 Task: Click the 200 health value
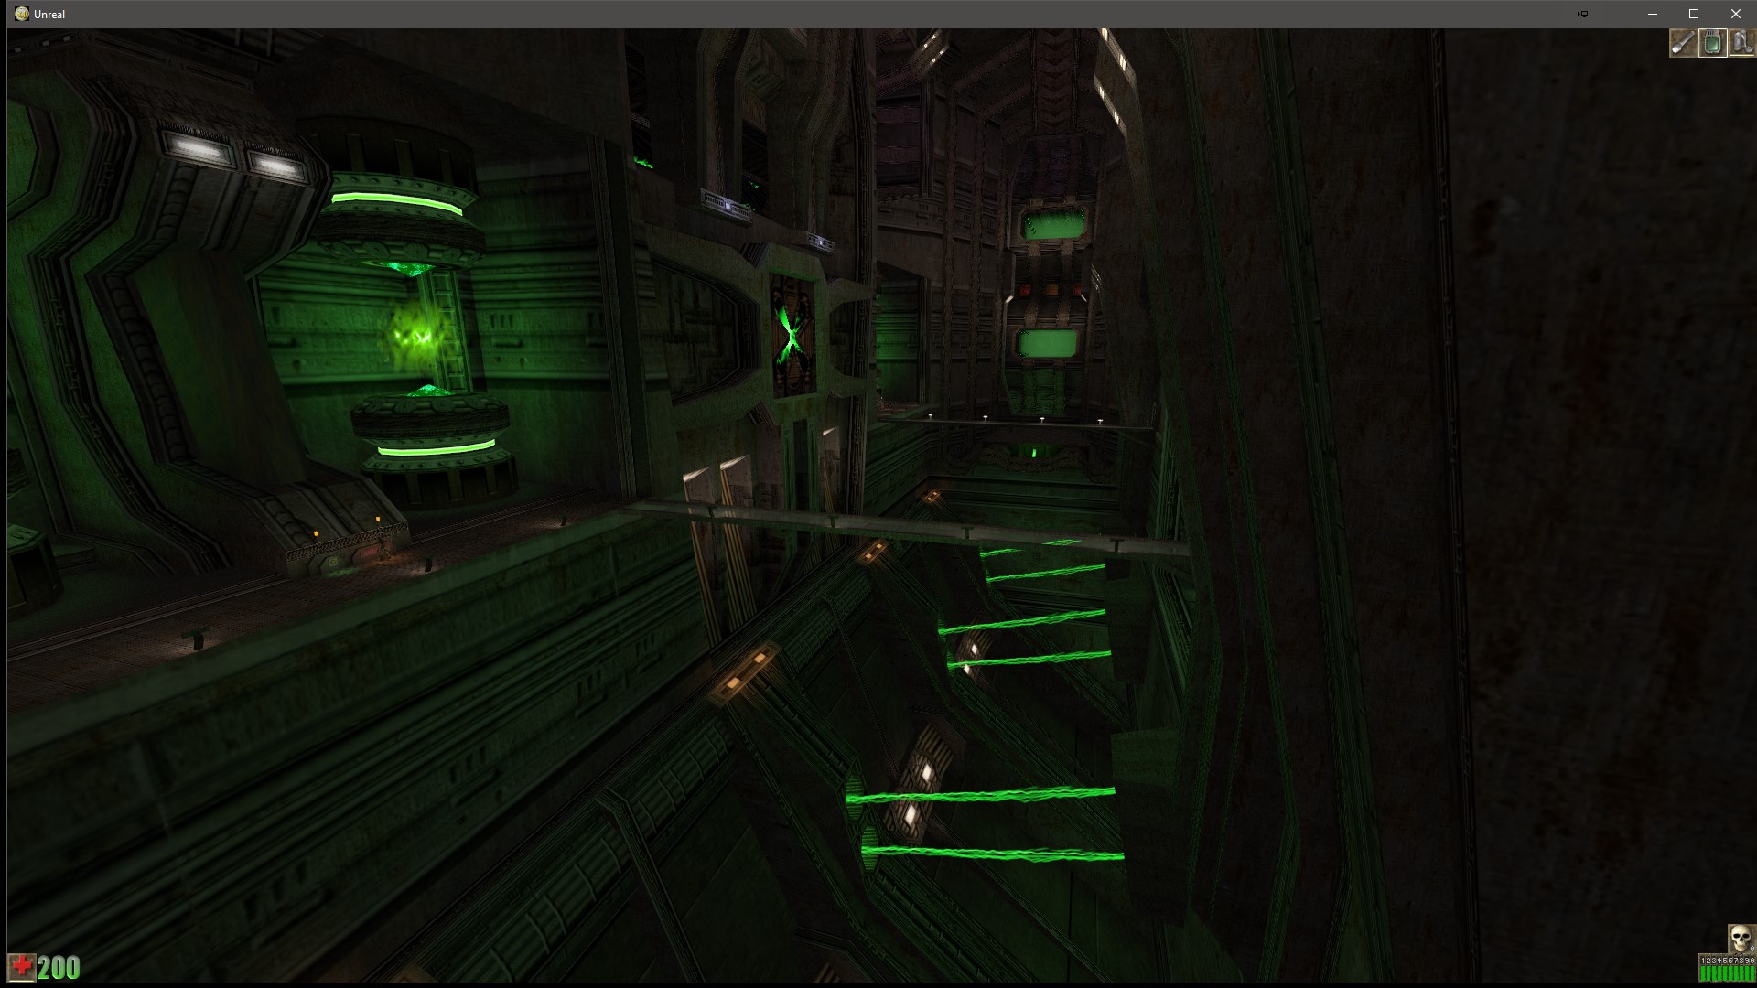pyautogui.click(x=59, y=968)
